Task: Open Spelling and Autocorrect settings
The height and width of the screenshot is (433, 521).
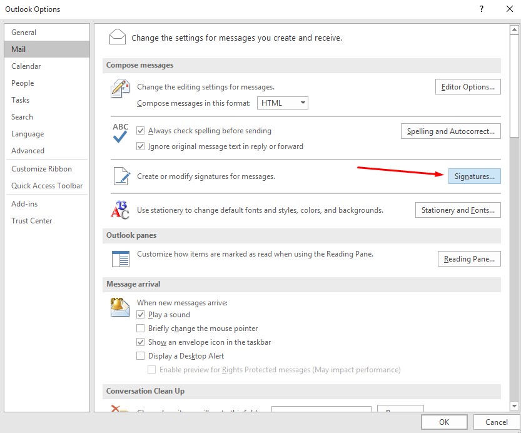Action: (x=450, y=131)
